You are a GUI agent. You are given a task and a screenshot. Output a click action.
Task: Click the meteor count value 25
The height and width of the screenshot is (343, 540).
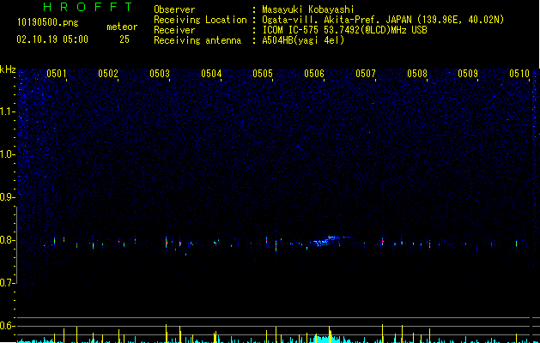click(124, 39)
